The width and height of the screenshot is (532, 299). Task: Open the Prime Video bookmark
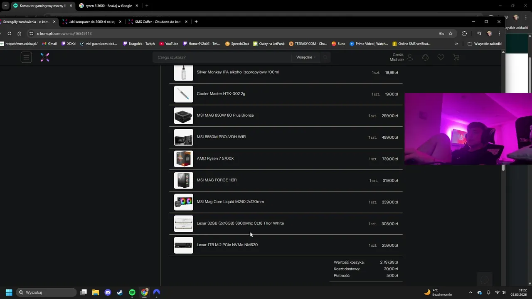369,44
